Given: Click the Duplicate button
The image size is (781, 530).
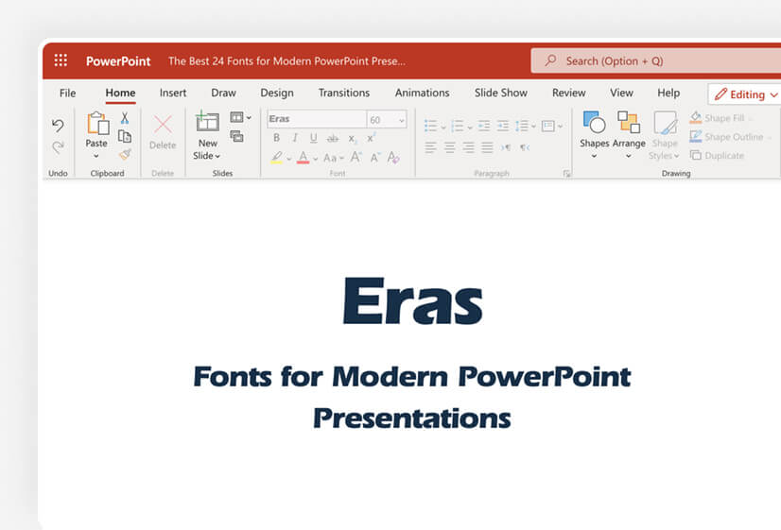Looking at the screenshot, I should point(718,156).
